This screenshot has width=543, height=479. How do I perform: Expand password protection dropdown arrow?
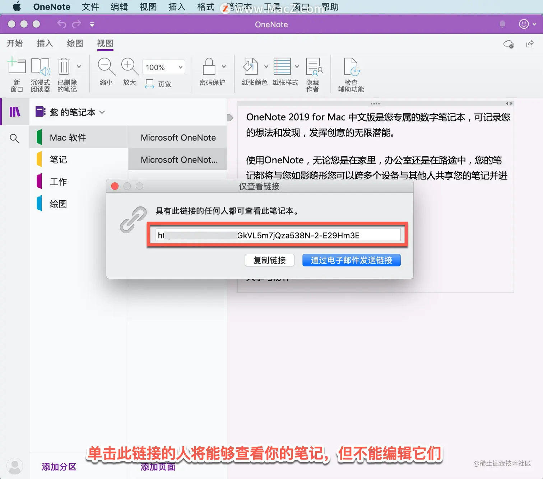click(224, 66)
